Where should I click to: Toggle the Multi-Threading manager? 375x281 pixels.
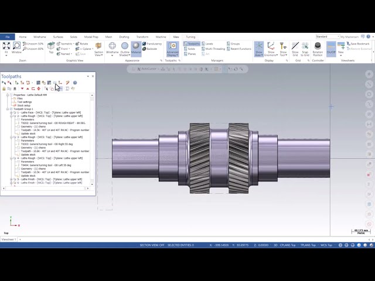coord(213,49)
